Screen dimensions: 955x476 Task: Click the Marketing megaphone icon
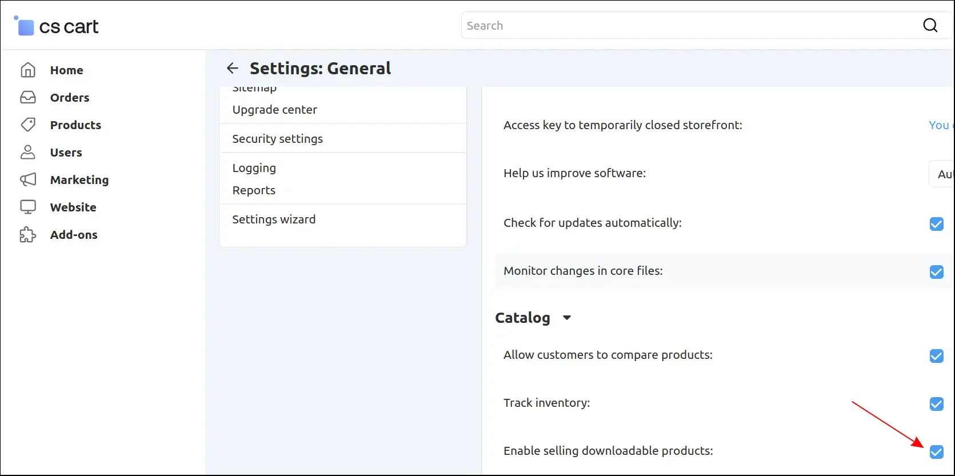(x=28, y=180)
